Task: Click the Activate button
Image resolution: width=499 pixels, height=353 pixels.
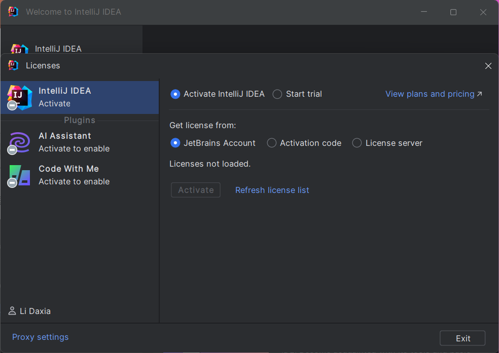Action: [x=196, y=190]
